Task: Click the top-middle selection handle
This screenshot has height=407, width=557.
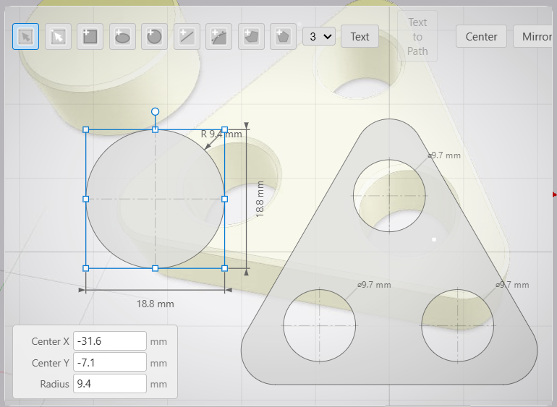Action: tap(156, 129)
